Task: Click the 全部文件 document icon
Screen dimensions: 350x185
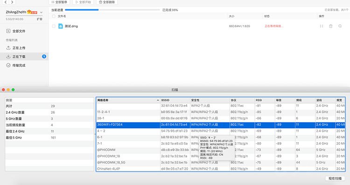Action: point(8,31)
